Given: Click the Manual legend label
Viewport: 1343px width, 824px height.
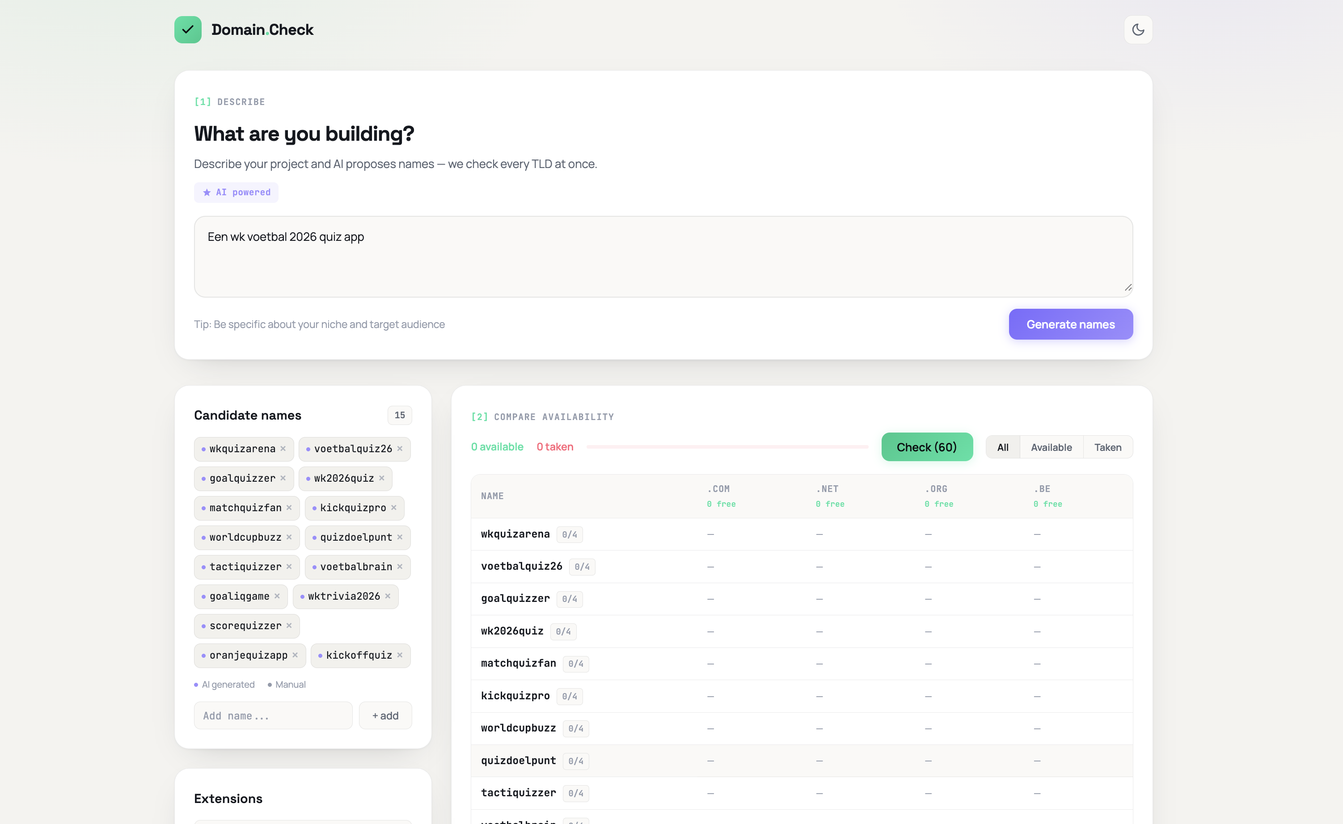Looking at the screenshot, I should coord(290,685).
